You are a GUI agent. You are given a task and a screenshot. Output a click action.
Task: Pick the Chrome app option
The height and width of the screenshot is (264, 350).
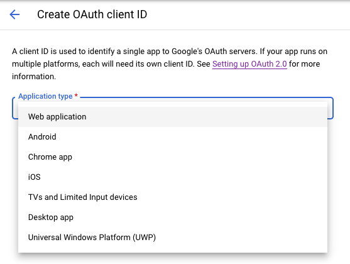point(173,157)
